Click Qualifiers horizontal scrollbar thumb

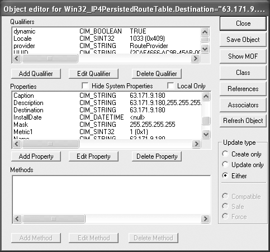point(50,59)
